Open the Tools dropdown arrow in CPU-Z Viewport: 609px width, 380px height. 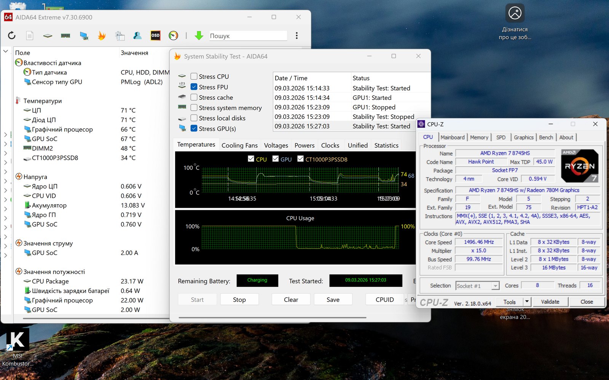(x=527, y=302)
